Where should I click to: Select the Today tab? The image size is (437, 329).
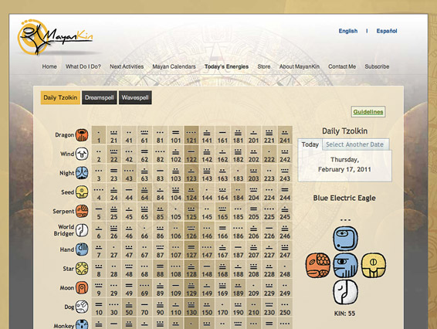310,144
